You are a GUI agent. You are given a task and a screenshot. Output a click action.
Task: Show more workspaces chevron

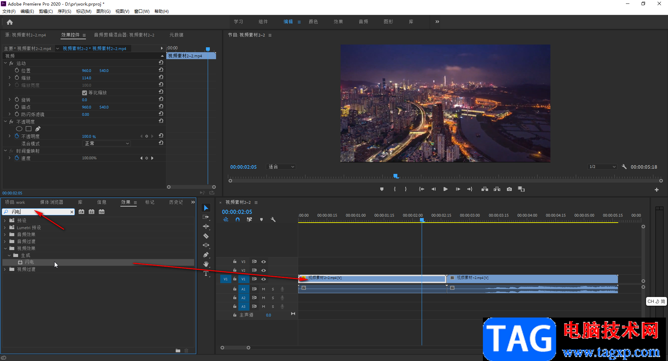point(437,22)
